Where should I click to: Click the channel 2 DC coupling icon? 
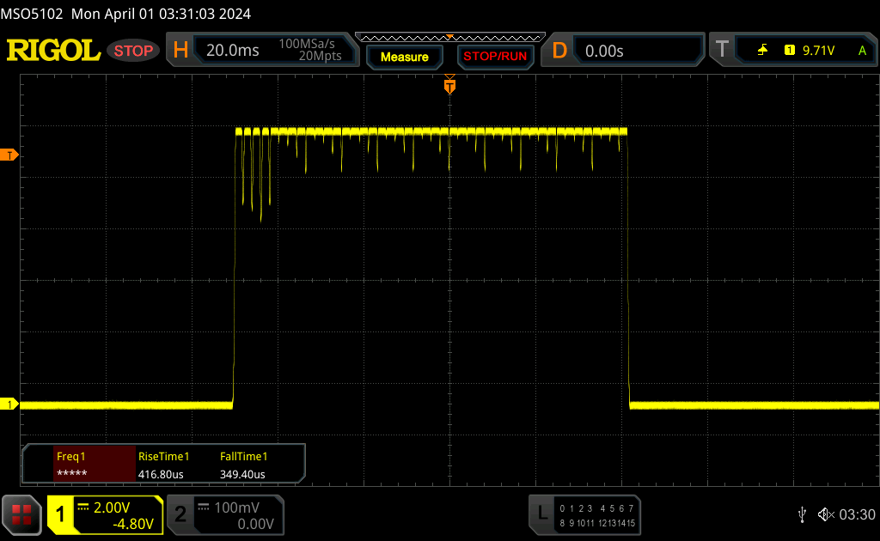[203, 507]
